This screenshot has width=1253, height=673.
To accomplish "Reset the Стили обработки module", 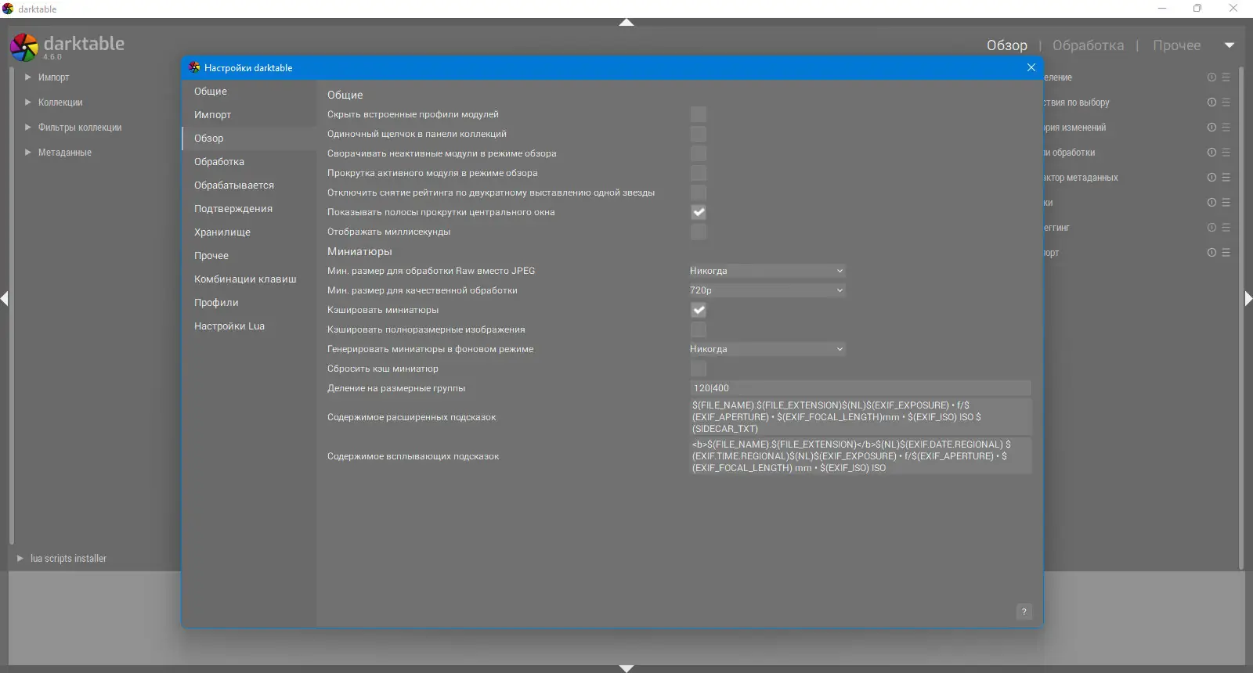I will point(1211,153).
